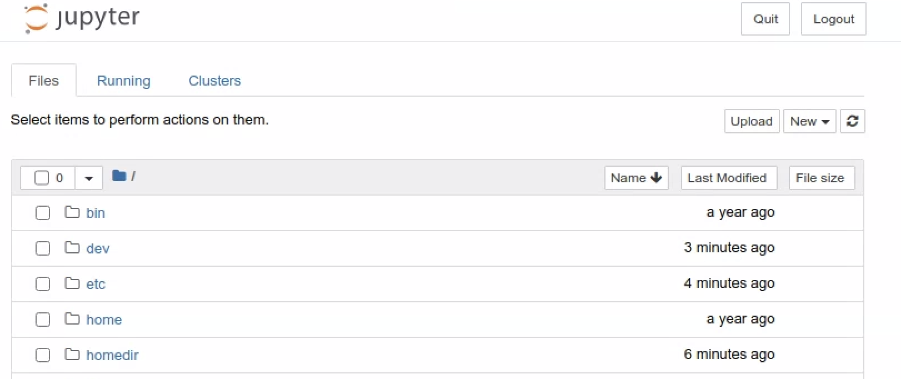Viewport: 901px width, 379px height.
Task: Toggle the select-all items checkbox
Action: [42, 178]
